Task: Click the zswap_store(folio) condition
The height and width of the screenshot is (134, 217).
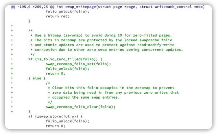Action: 56,116
